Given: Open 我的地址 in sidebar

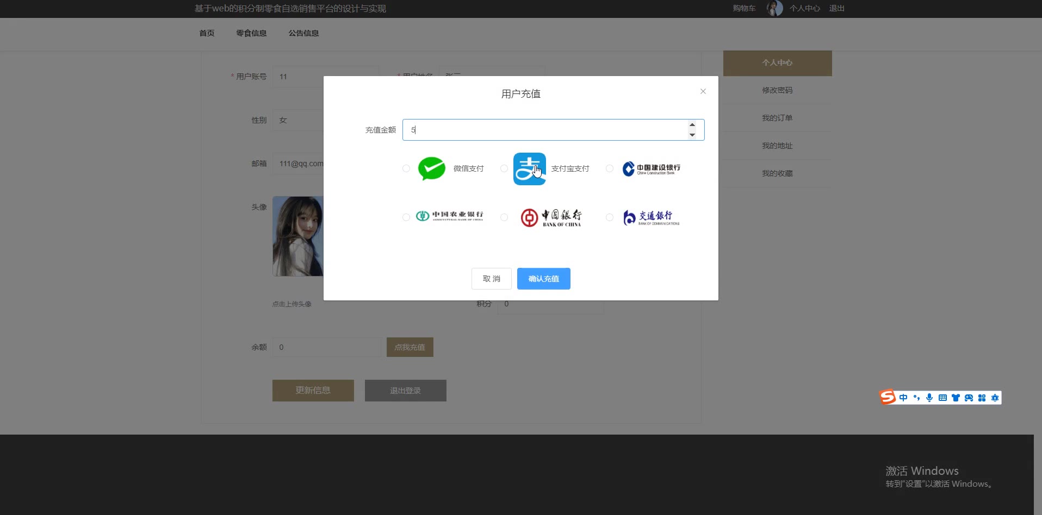Looking at the screenshot, I should pyautogui.click(x=778, y=146).
